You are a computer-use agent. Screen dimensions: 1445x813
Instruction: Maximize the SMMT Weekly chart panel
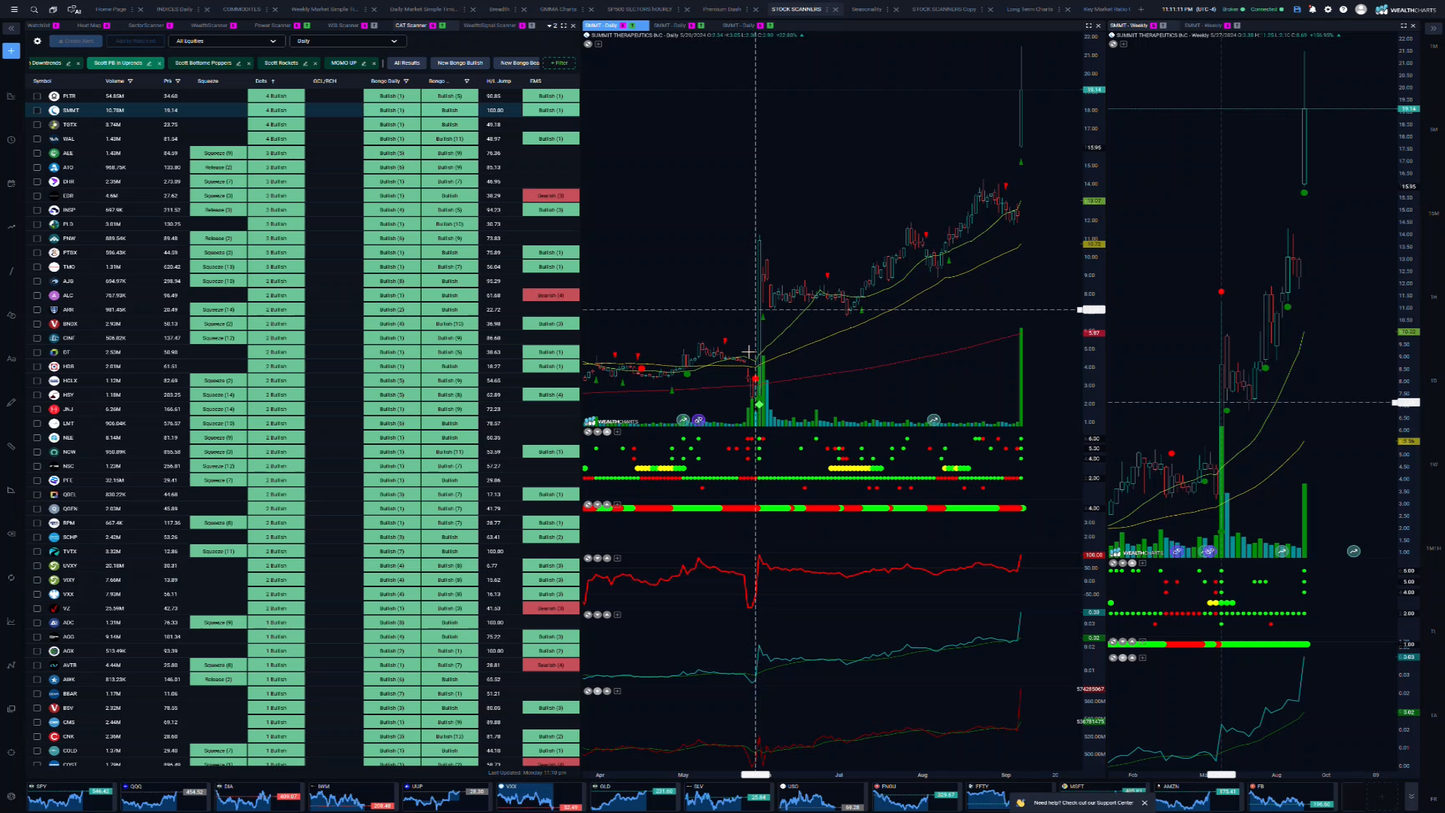(1403, 26)
